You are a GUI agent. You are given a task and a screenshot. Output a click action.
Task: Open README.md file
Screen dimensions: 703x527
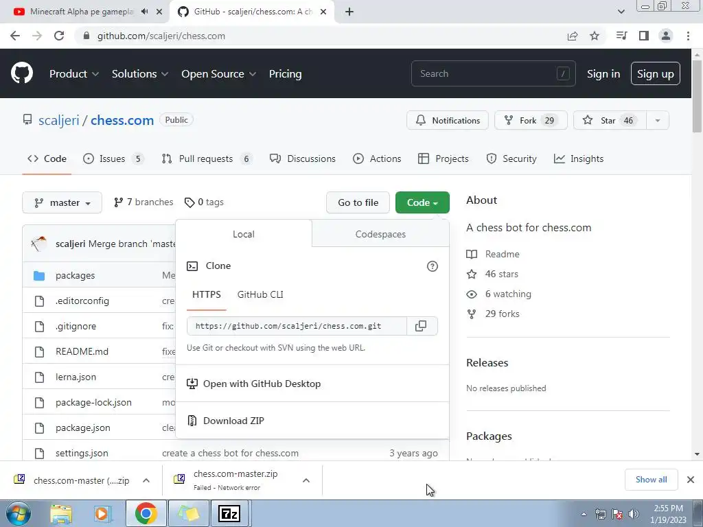[x=82, y=351]
